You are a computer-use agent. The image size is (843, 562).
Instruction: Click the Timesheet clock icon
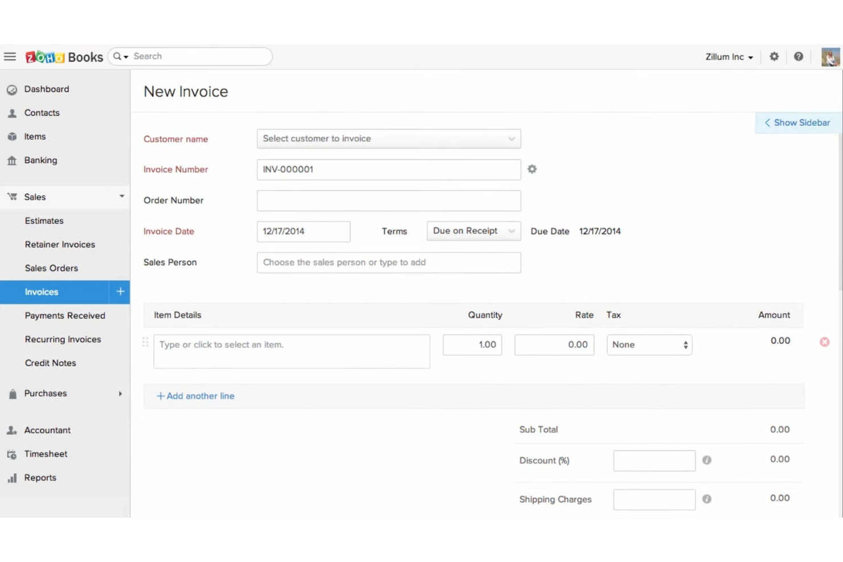(12, 454)
